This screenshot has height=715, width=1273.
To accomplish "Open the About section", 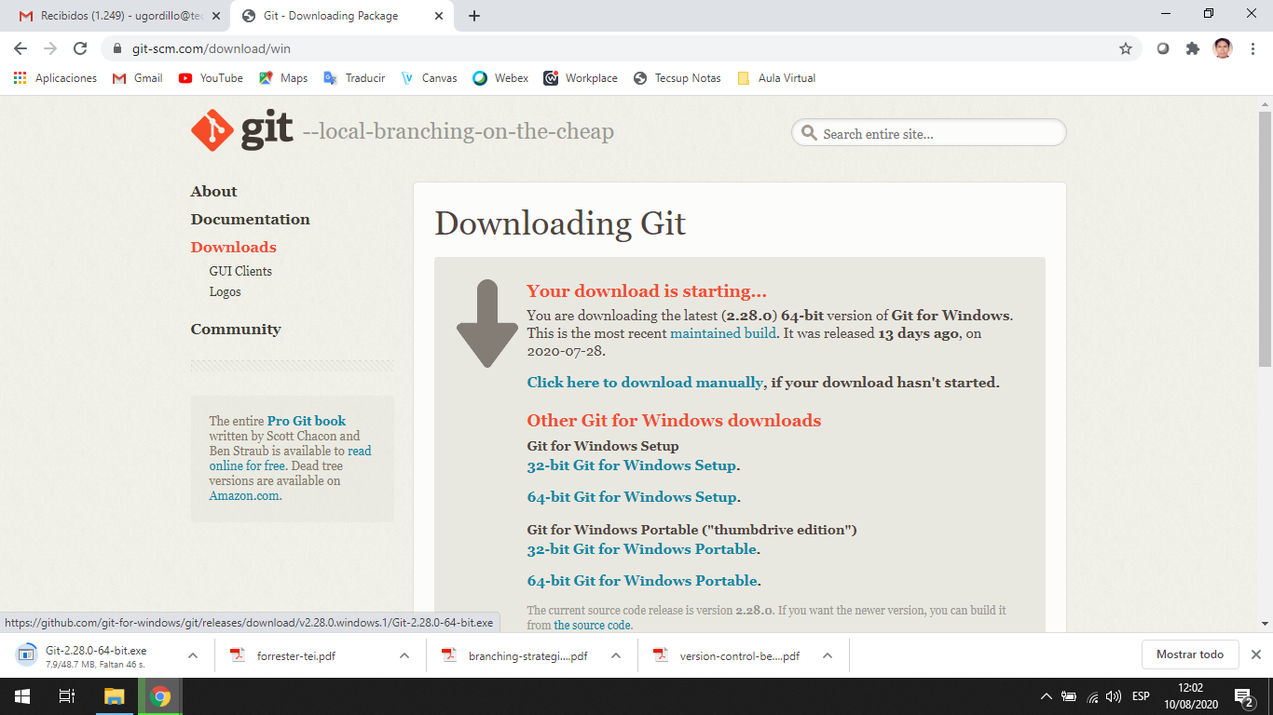I will [213, 192].
